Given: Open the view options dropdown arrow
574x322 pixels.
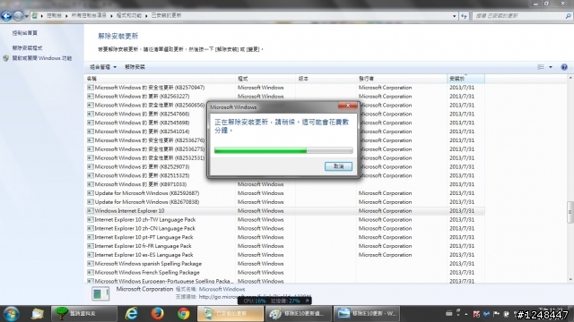Looking at the screenshot, I should coord(551,67).
